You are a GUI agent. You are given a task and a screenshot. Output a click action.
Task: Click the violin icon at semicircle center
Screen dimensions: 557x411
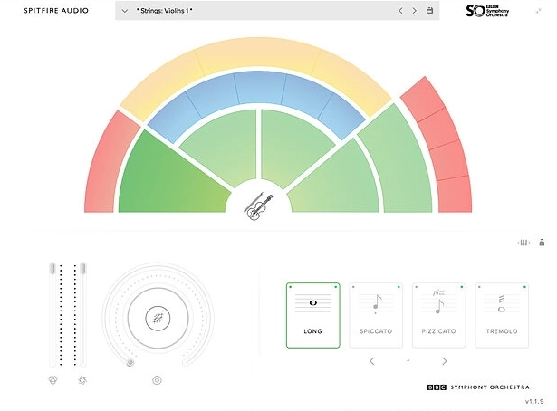click(x=258, y=207)
